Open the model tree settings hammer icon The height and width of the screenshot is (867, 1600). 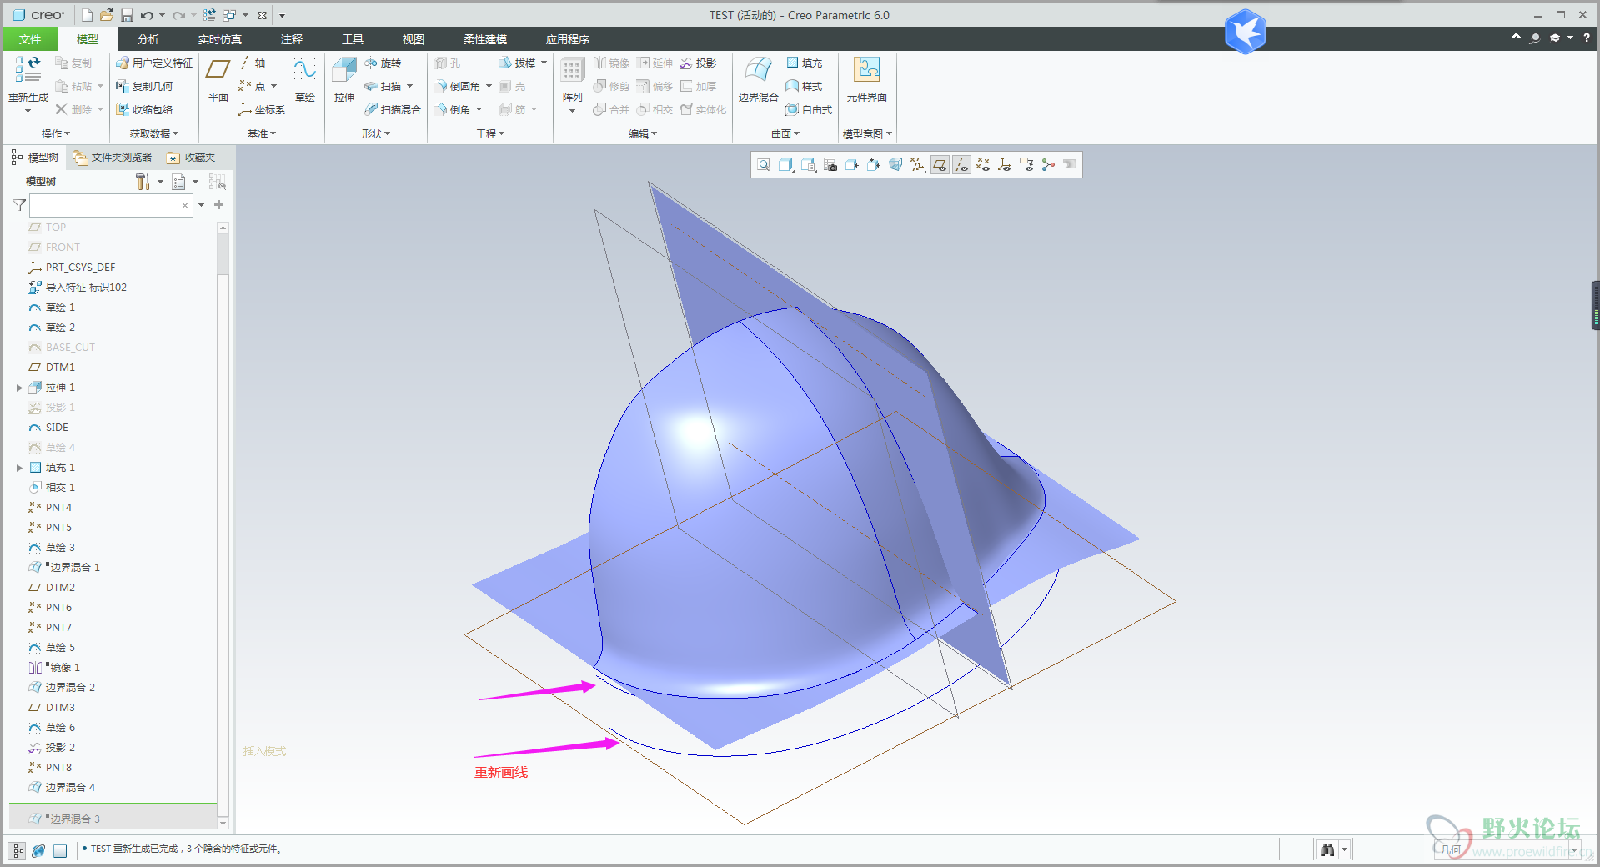[x=143, y=181]
